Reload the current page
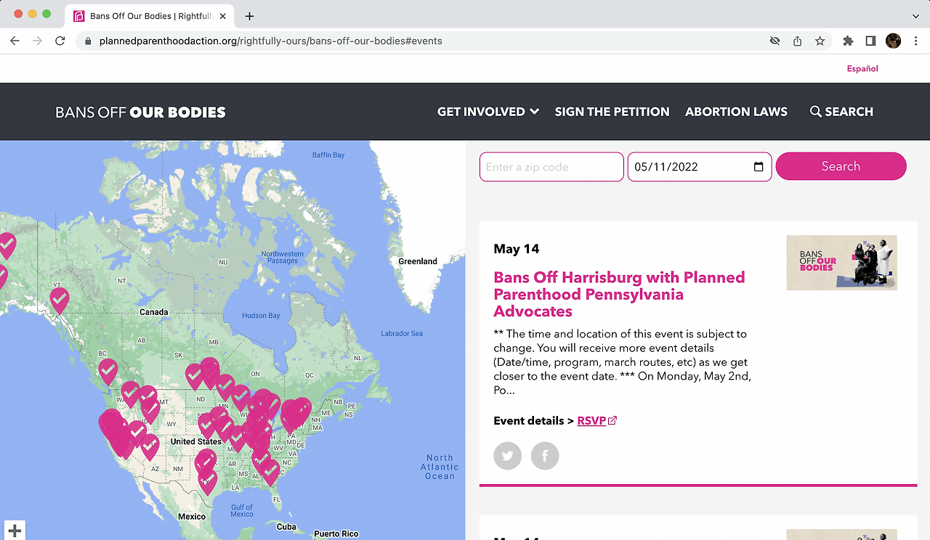This screenshot has width=930, height=540. coord(60,41)
